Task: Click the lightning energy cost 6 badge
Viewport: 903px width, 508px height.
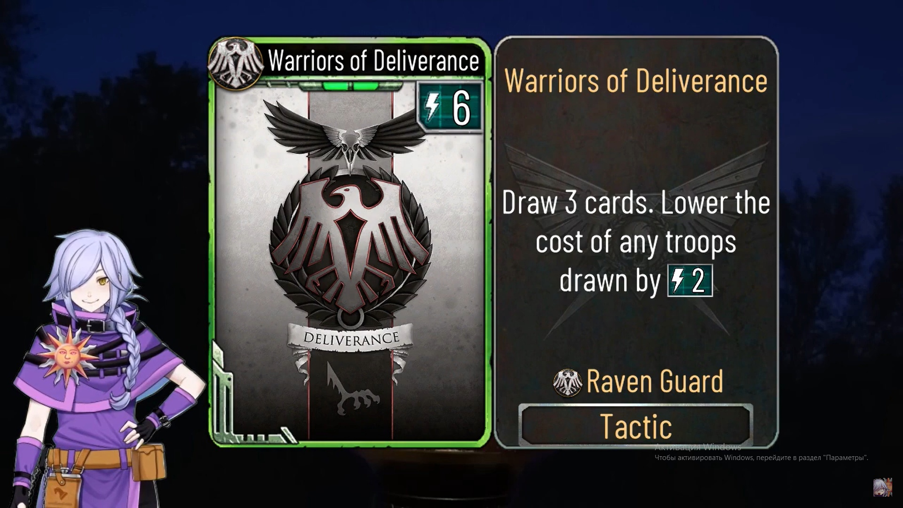Action: pos(450,107)
